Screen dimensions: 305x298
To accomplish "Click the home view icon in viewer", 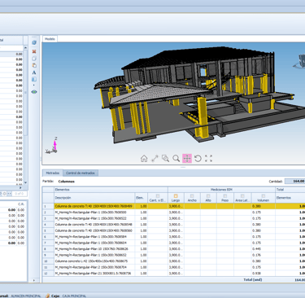I will click(x=144, y=159).
